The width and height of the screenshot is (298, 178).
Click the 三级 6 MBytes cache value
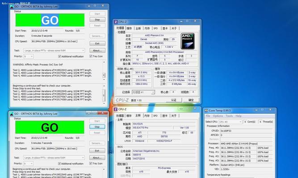coord(176,84)
